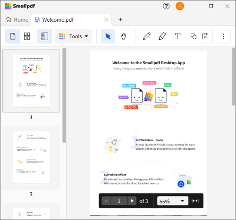This screenshot has width=236, height=220.
Task: Click the page number input field
Action: pos(119,201)
